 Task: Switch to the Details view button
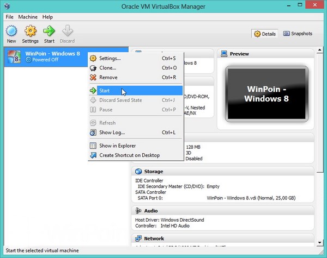[x=265, y=34]
